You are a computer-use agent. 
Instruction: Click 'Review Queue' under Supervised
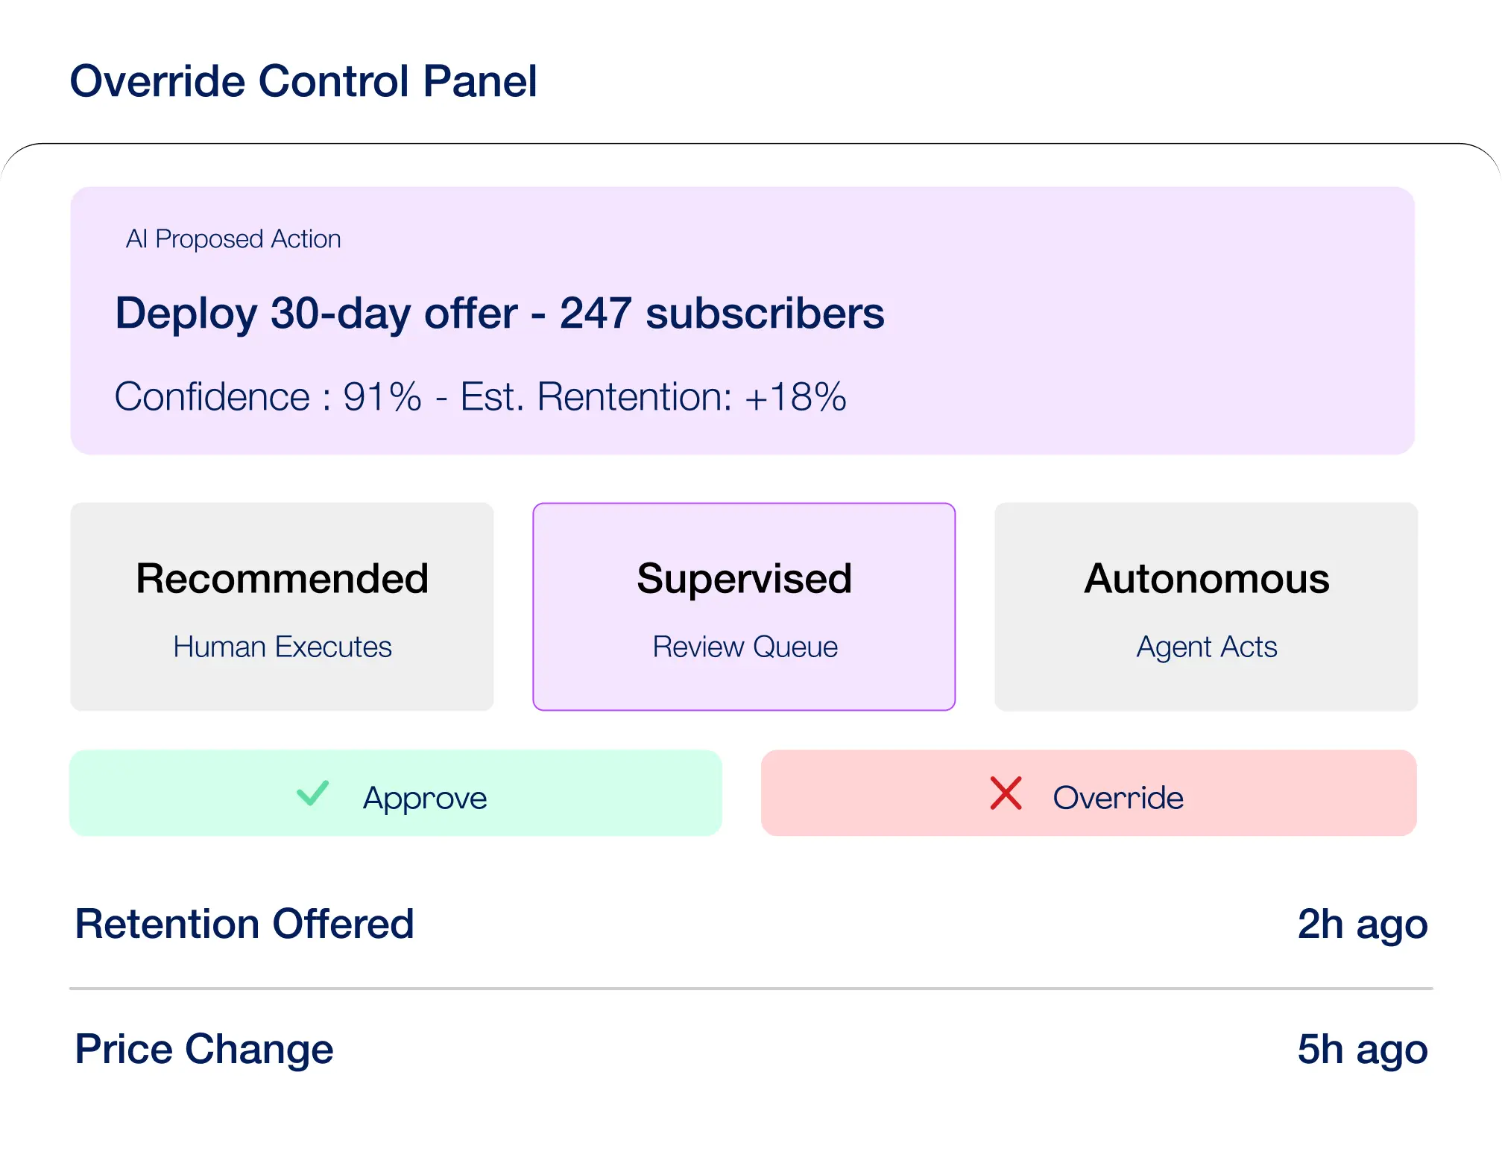(744, 647)
